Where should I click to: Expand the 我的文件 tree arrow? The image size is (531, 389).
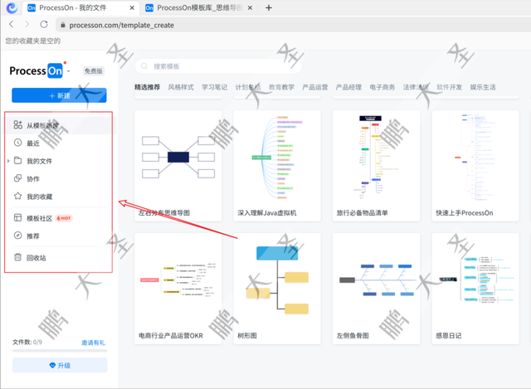coord(8,161)
